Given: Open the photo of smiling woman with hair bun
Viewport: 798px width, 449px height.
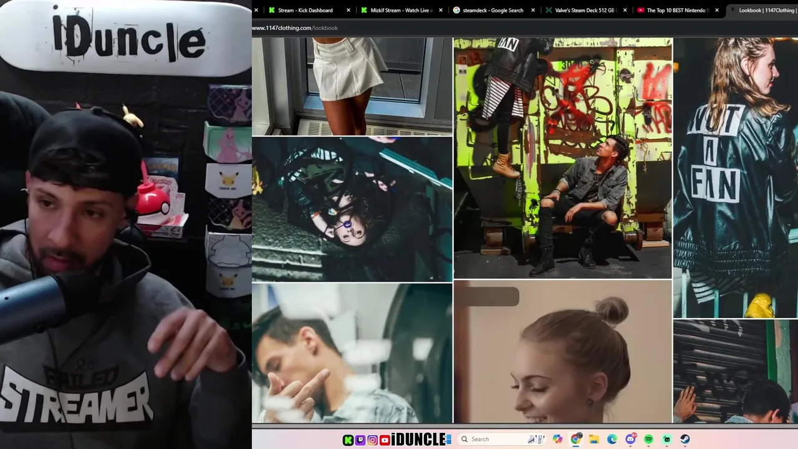Looking at the screenshot, I should (562, 352).
